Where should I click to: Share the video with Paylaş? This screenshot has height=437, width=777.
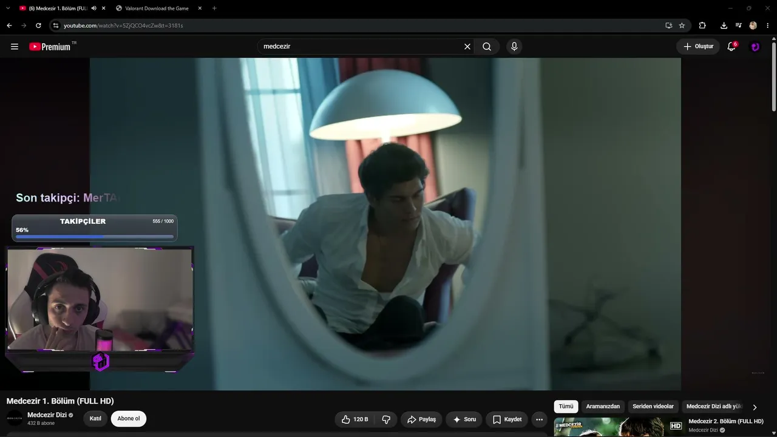[x=421, y=419]
